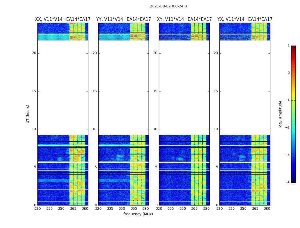The width and height of the screenshot is (300, 228).
Task: Click the "20" y-tick of XX panel
Action: tap(34, 53)
